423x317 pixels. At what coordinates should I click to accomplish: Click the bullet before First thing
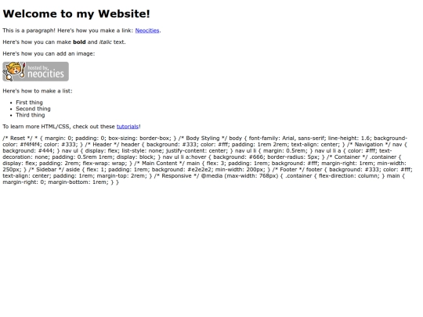[x=11, y=103]
